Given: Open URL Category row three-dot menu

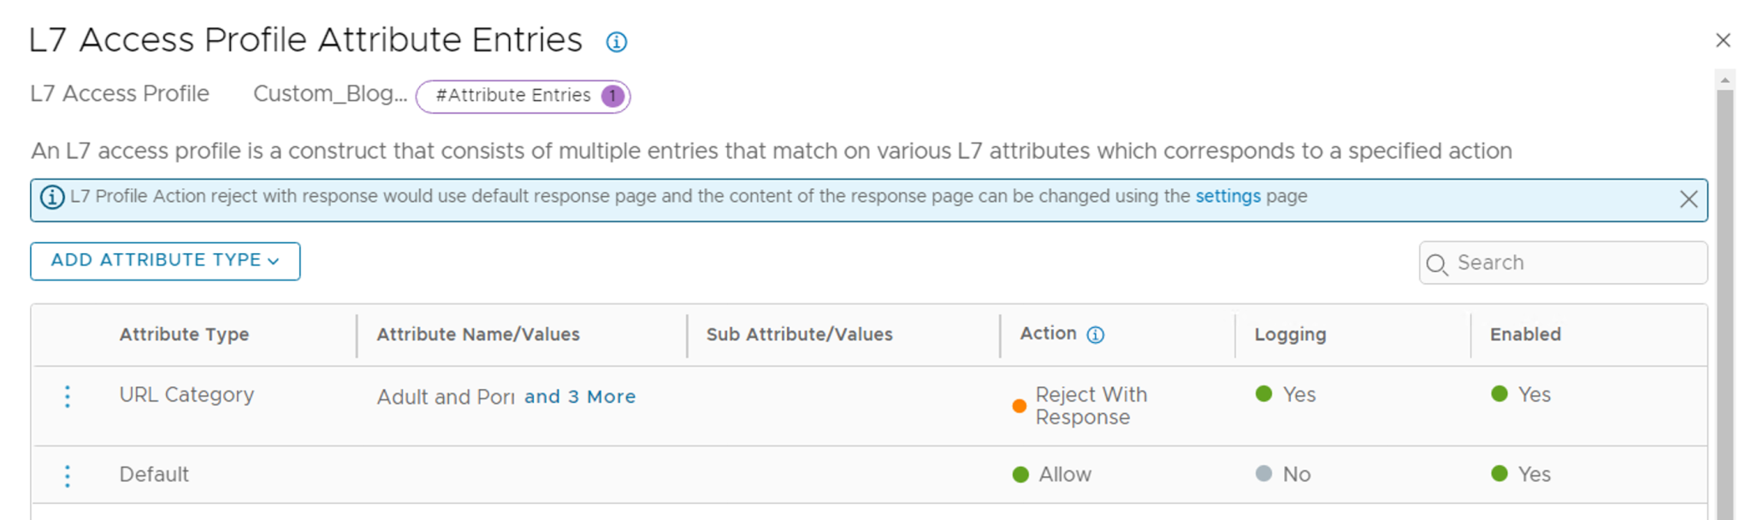Looking at the screenshot, I should (68, 396).
